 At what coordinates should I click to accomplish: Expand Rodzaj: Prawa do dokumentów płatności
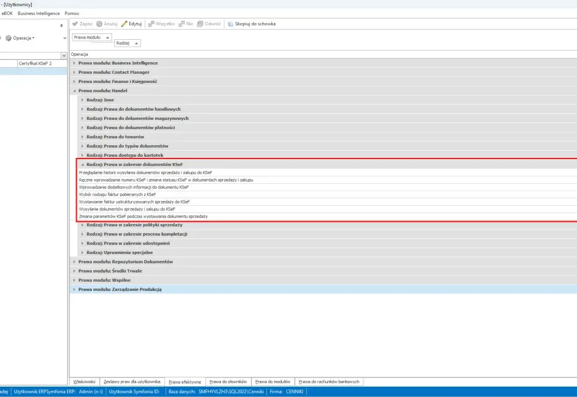82,127
